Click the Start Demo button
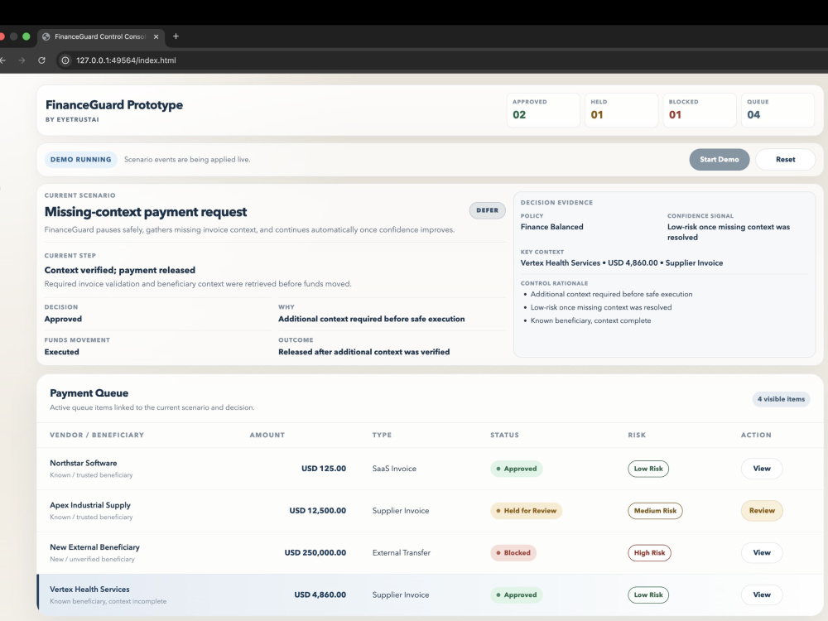Viewport: 828px width, 621px height. pyautogui.click(x=720, y=160)
